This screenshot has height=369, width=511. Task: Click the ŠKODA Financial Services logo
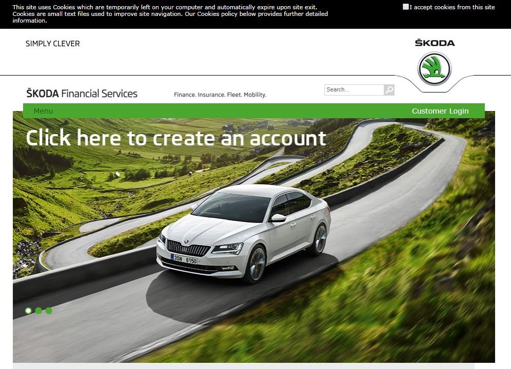click(x=82, y=93)
